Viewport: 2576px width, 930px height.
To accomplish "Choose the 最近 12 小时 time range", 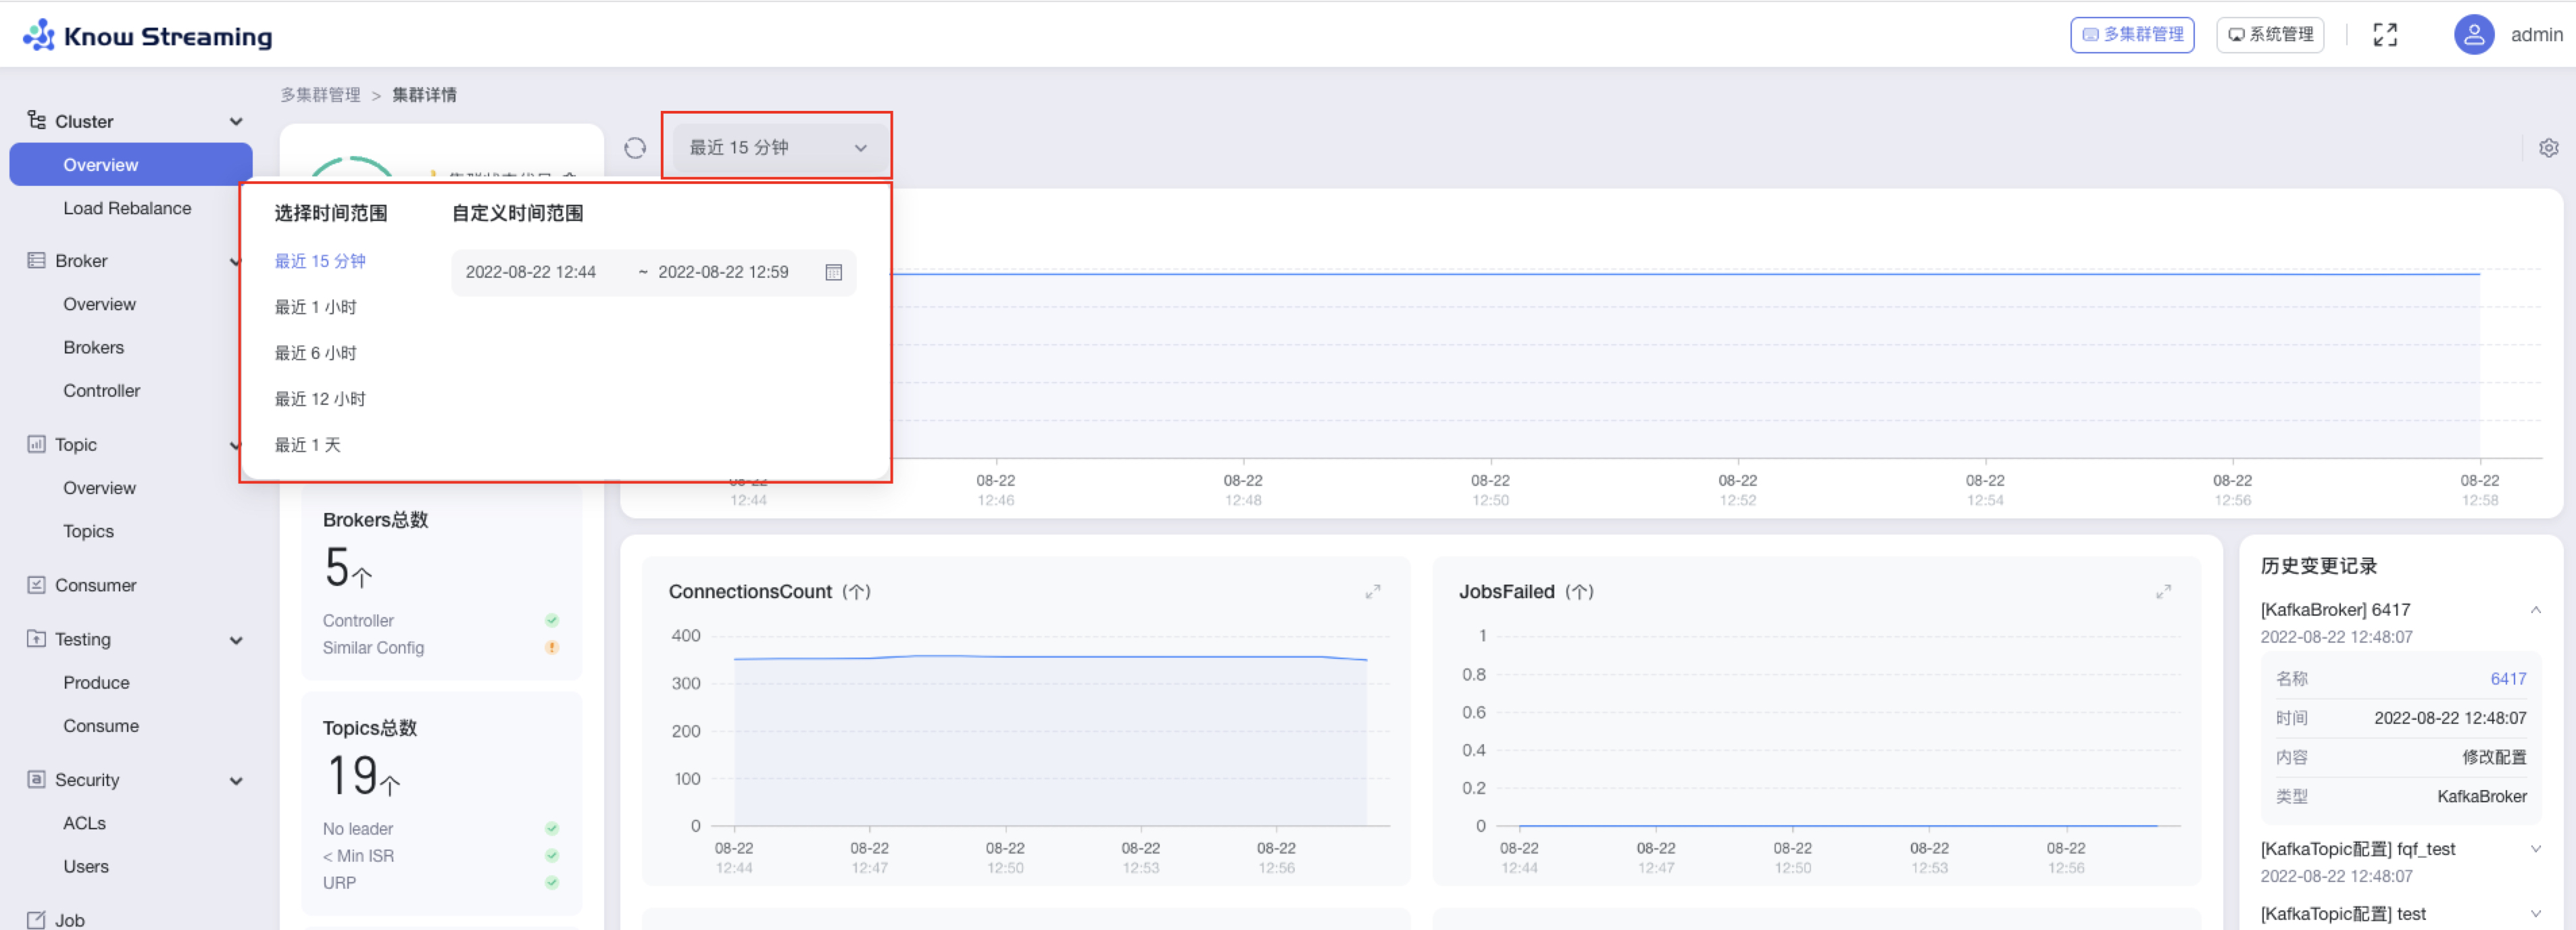I will click(x=320, y=399).
